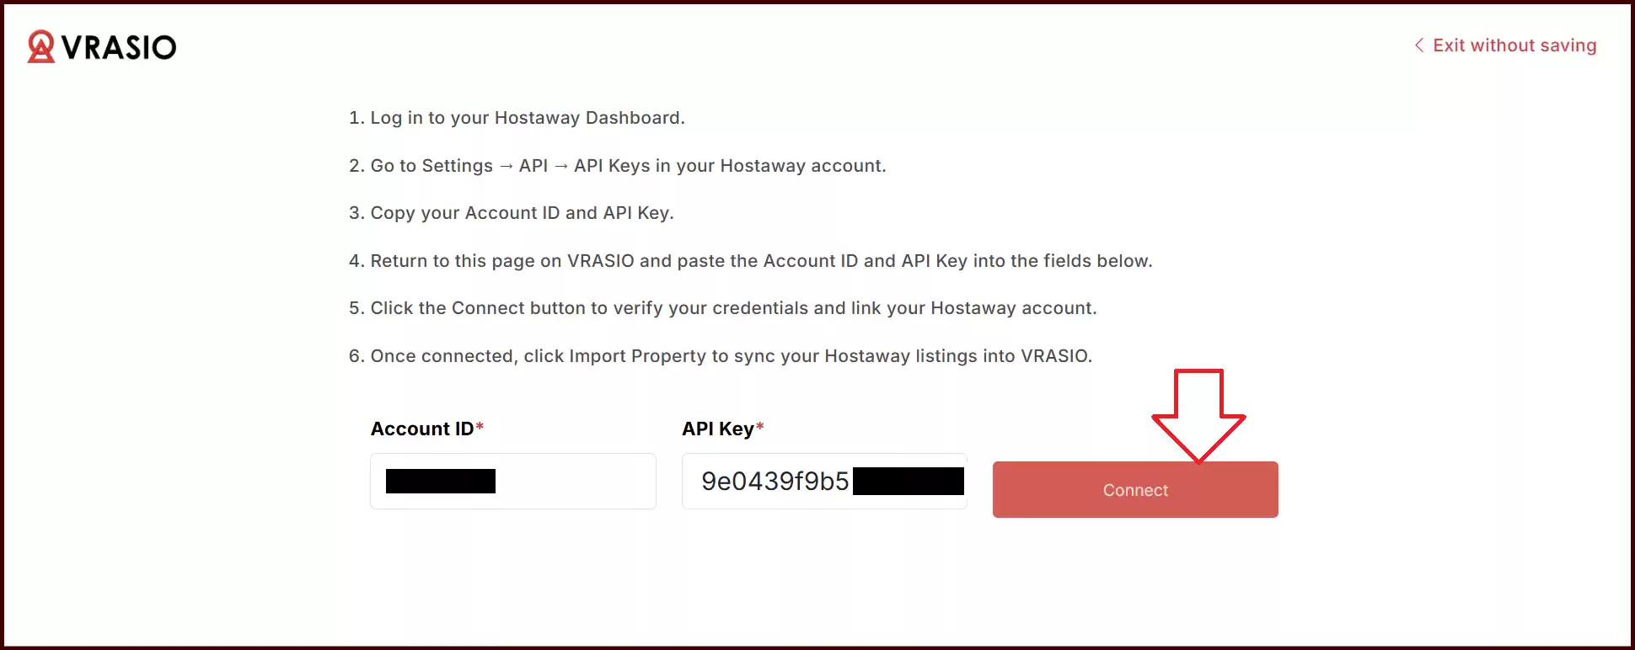The width and height of the screenshot is (1635, 650).
Task: Select step 1 Log in instruction text
Action: (517, 118)
